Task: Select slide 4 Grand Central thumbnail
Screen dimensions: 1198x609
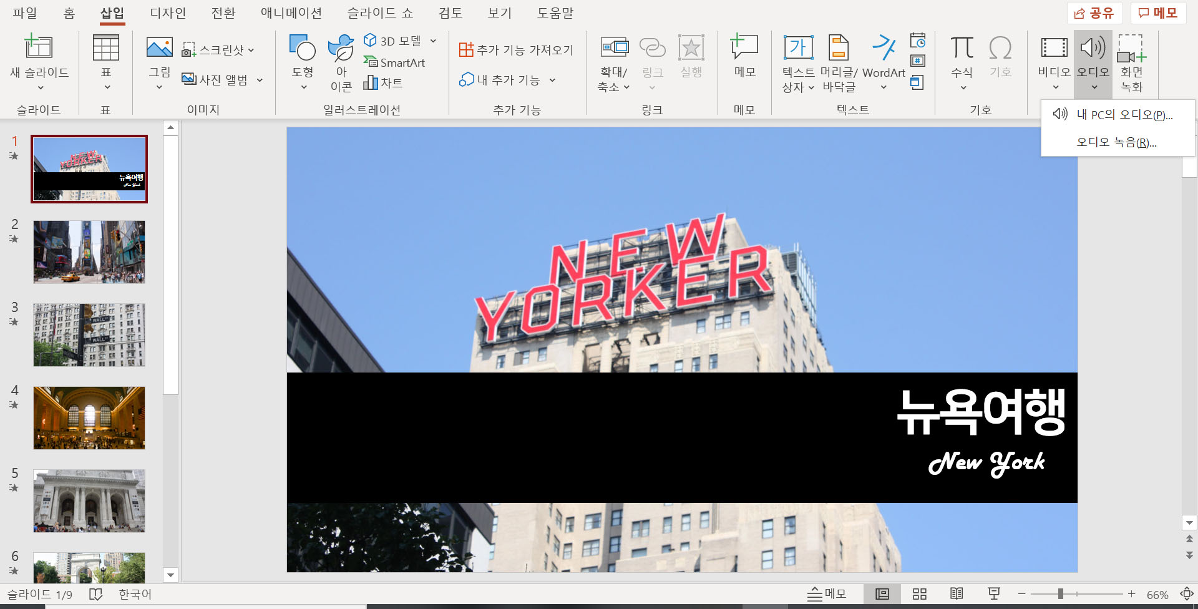Action: tap(89, 418)
